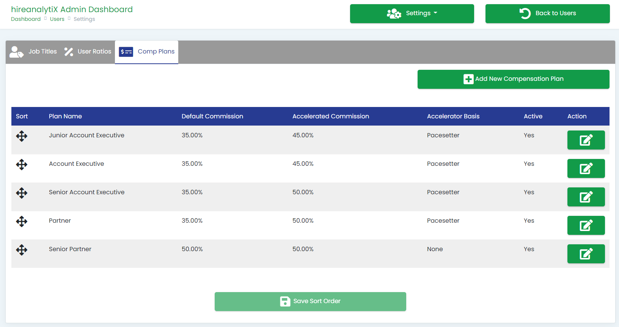Image resolution: width=619 pixels, height=327 pixels.
Task: Click the drag handle for Account Executive row
Action: click(x=22, y=165)
